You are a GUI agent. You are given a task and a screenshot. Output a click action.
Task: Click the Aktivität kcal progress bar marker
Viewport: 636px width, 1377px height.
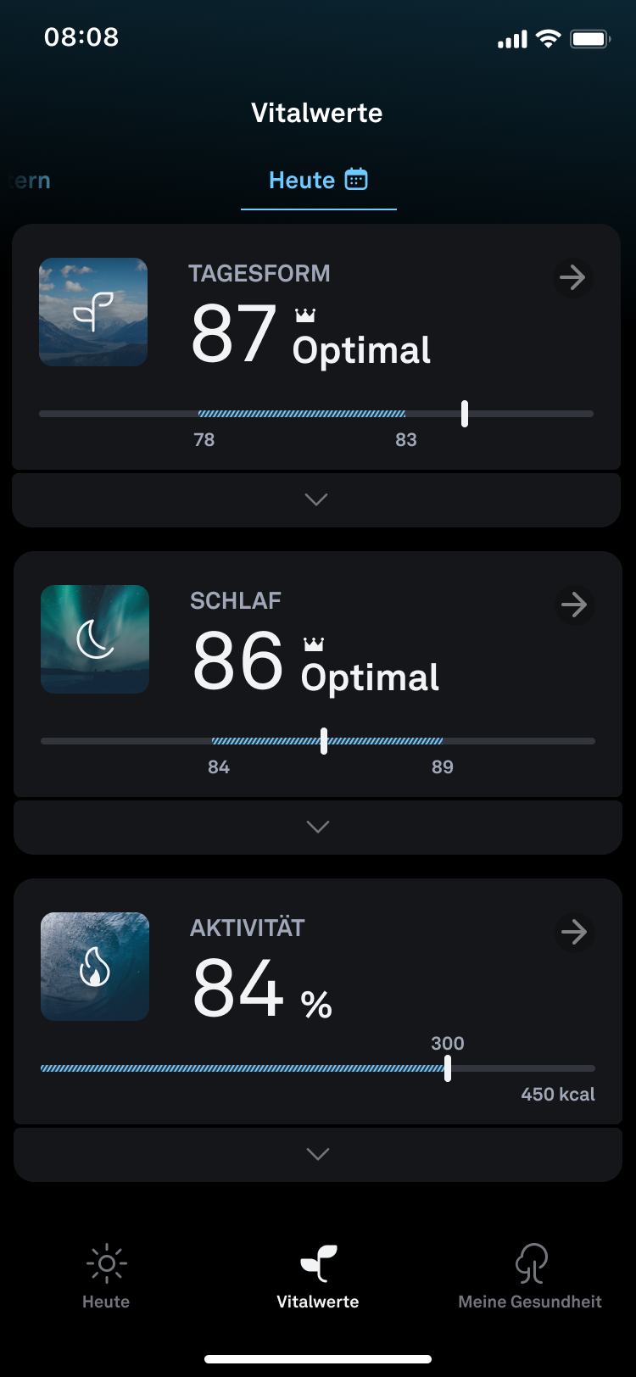click(x=448, y=1068)
